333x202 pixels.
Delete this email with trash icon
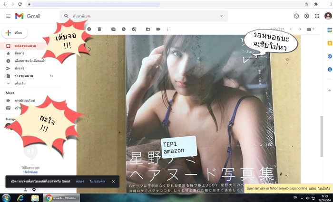coord(99,29)
